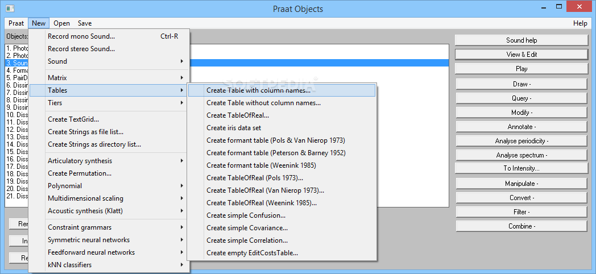Image resolution: width=596 pixels, height=274 pixels.
Task: Select Create simple Confusion...
Action: point(282,216)
